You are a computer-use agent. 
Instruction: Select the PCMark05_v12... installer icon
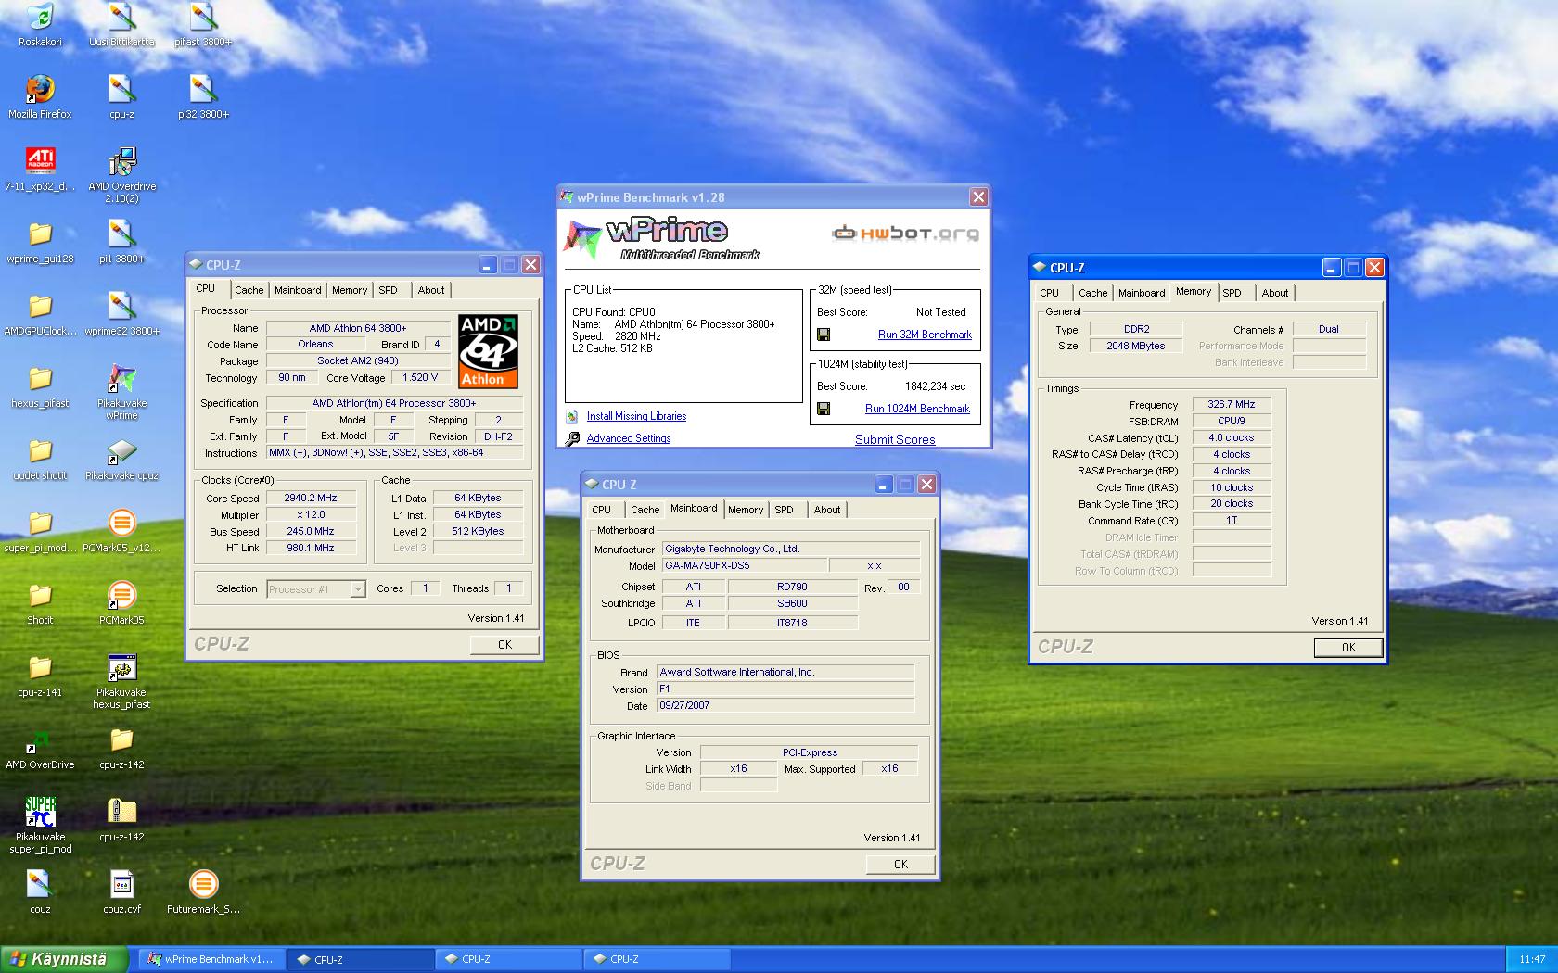point(121,523)
